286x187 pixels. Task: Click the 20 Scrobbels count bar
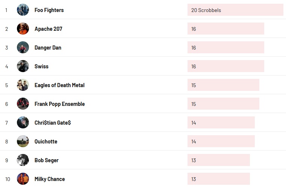(235, 10)
